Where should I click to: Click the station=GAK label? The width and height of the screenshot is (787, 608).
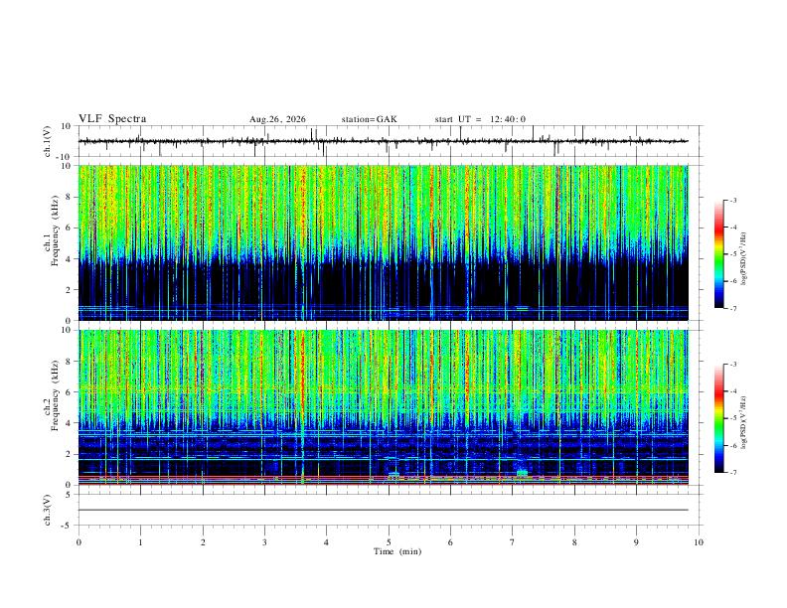[369, 119]
